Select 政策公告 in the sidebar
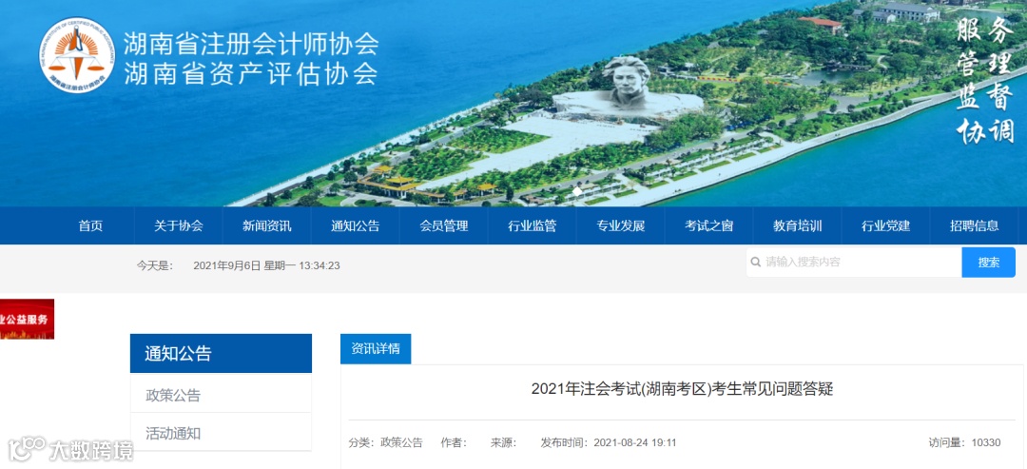Screen dimensions: 1027x469 222,396
